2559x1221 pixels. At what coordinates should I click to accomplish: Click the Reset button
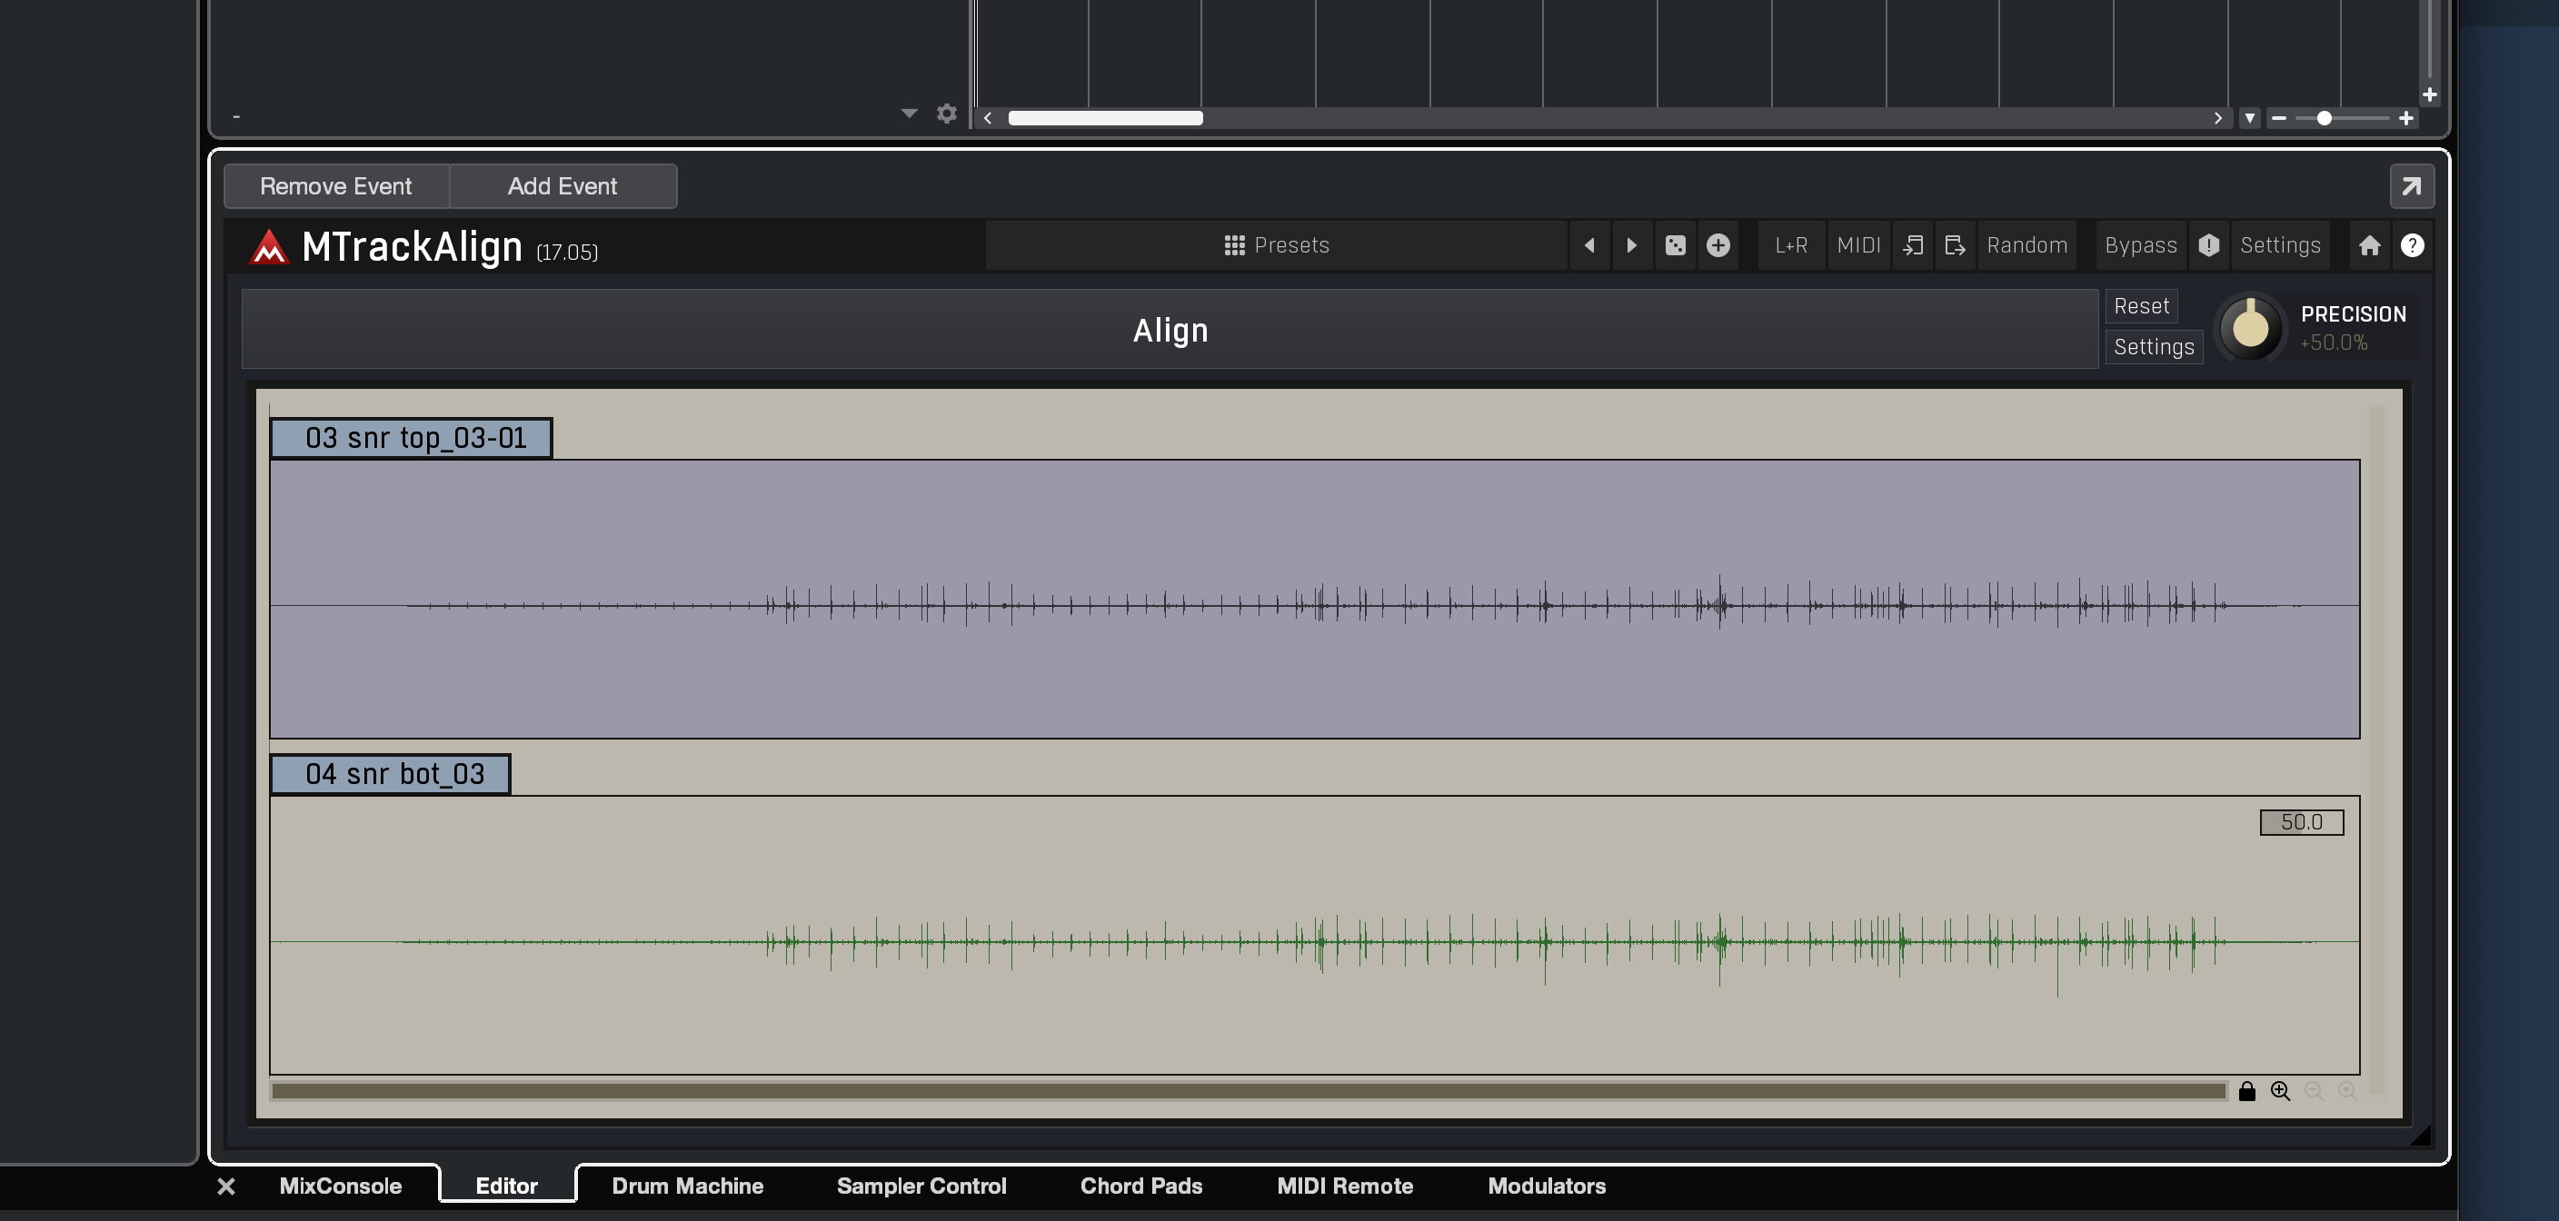tap(2141, 306)
